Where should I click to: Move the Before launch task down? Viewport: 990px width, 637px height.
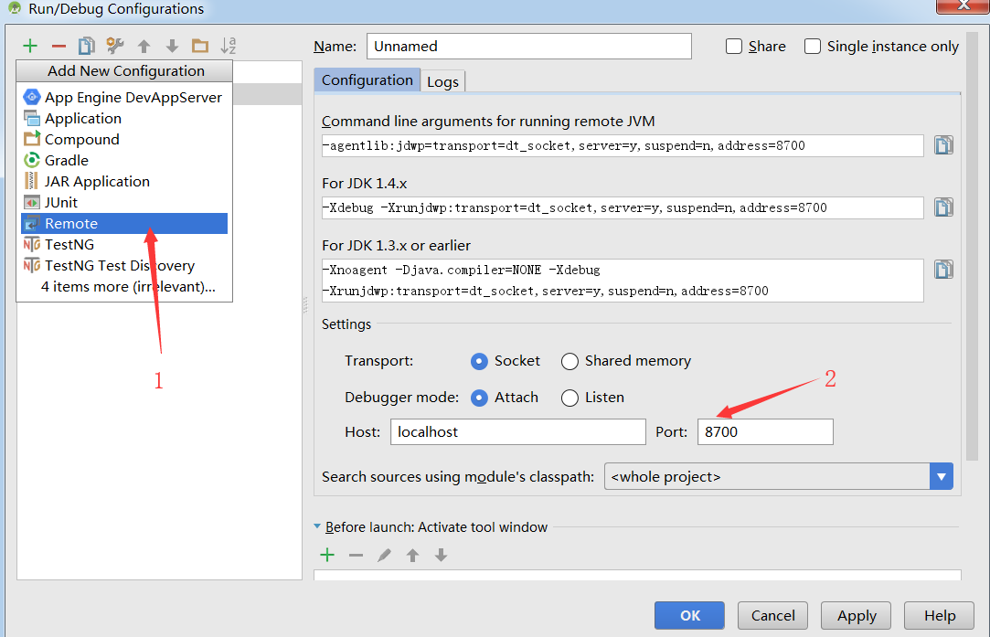441,555
